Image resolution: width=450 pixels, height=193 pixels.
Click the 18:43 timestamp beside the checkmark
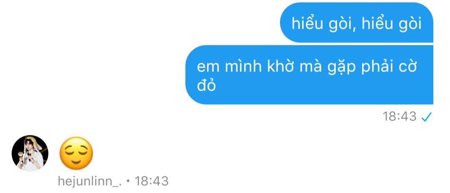400,116
